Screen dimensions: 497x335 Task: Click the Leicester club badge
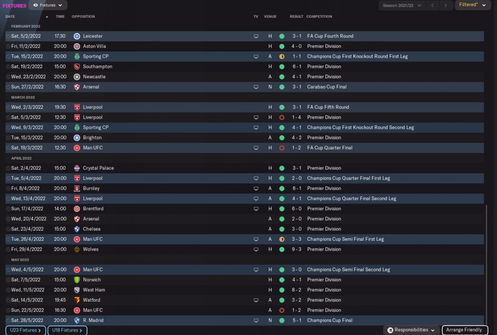(77, 36)
